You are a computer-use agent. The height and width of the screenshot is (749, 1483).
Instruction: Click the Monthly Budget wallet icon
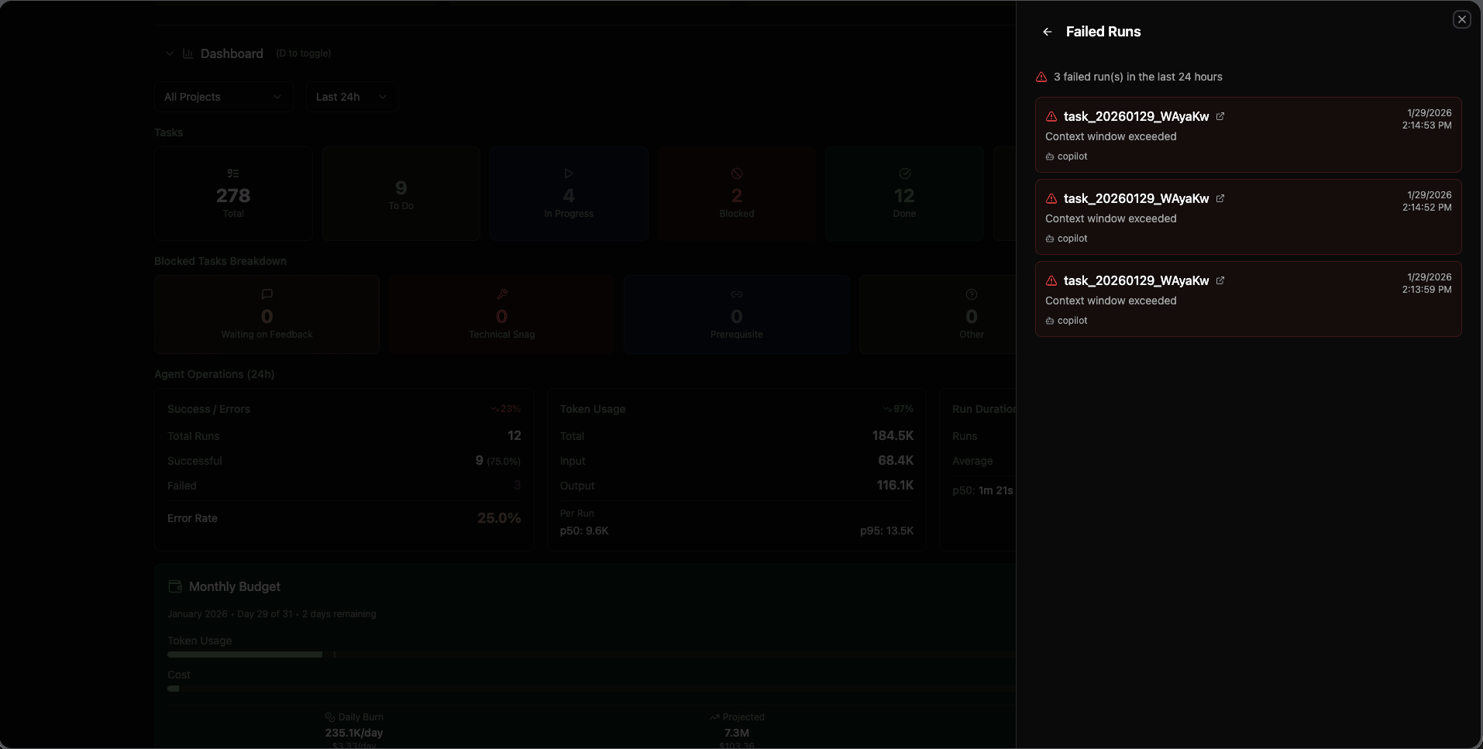pyautogui.click(x=175, y=586)
